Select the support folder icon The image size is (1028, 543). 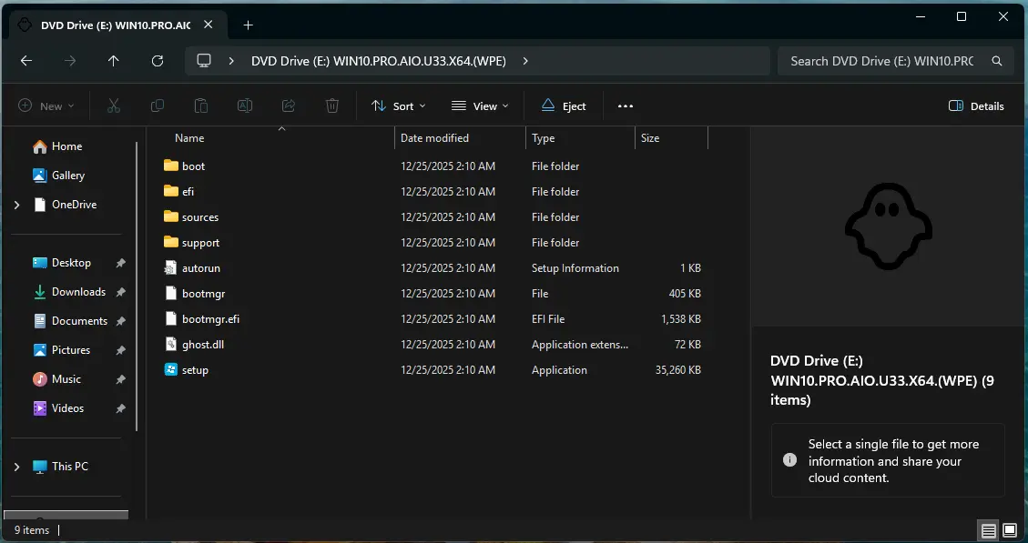(x=170, y=242)
